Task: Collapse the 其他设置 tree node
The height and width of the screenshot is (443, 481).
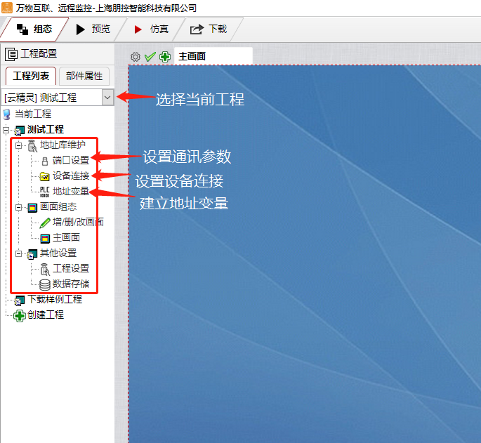Action: point(19,253)
